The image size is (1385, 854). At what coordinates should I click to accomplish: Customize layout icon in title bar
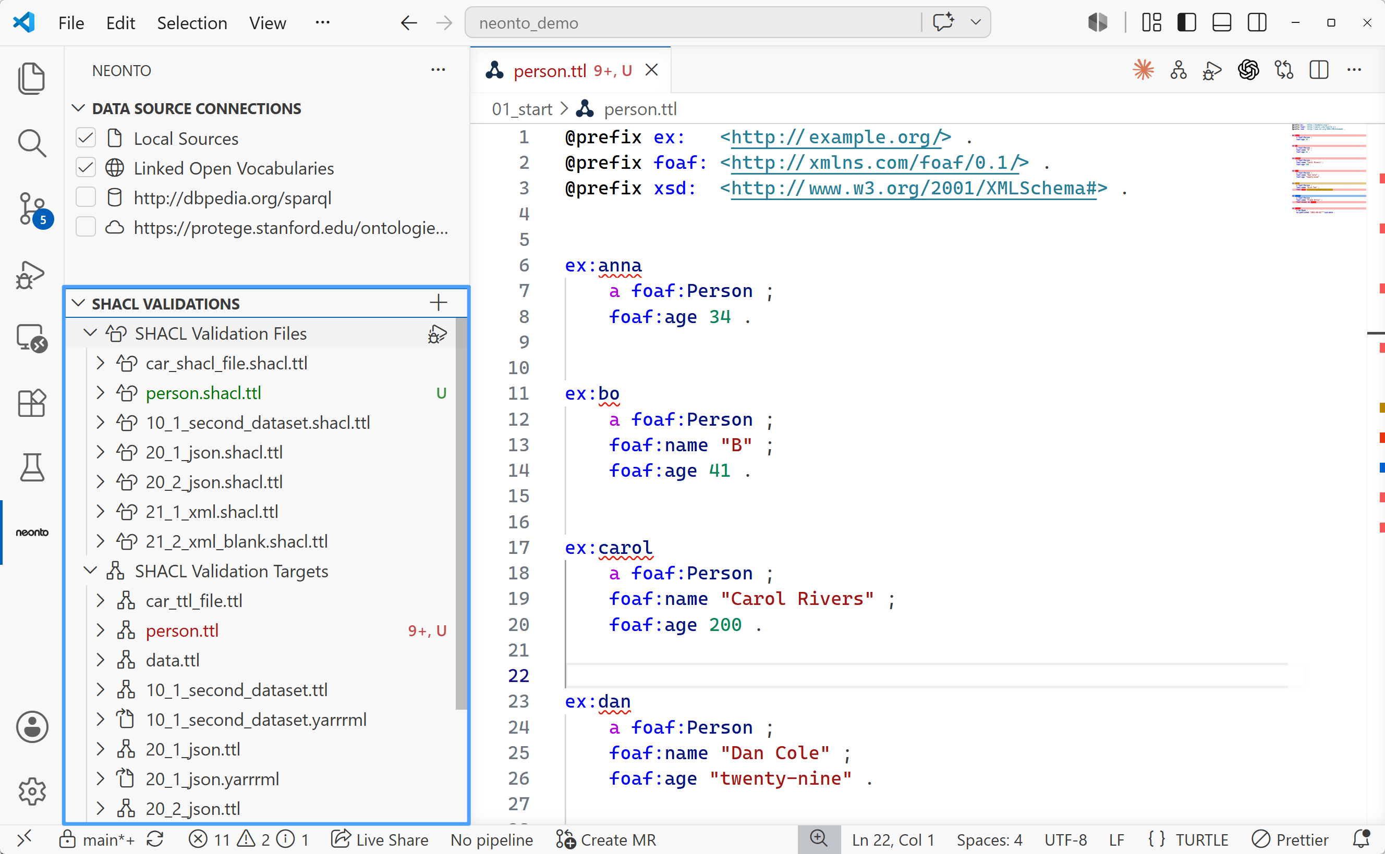pyautogui.click(x=1151, y=22)
